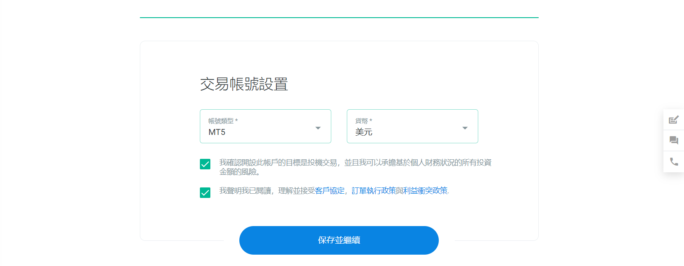Click the 交易帳號設置 heading text
This screenshot has width=684, height=266.
tap(244, 84)
